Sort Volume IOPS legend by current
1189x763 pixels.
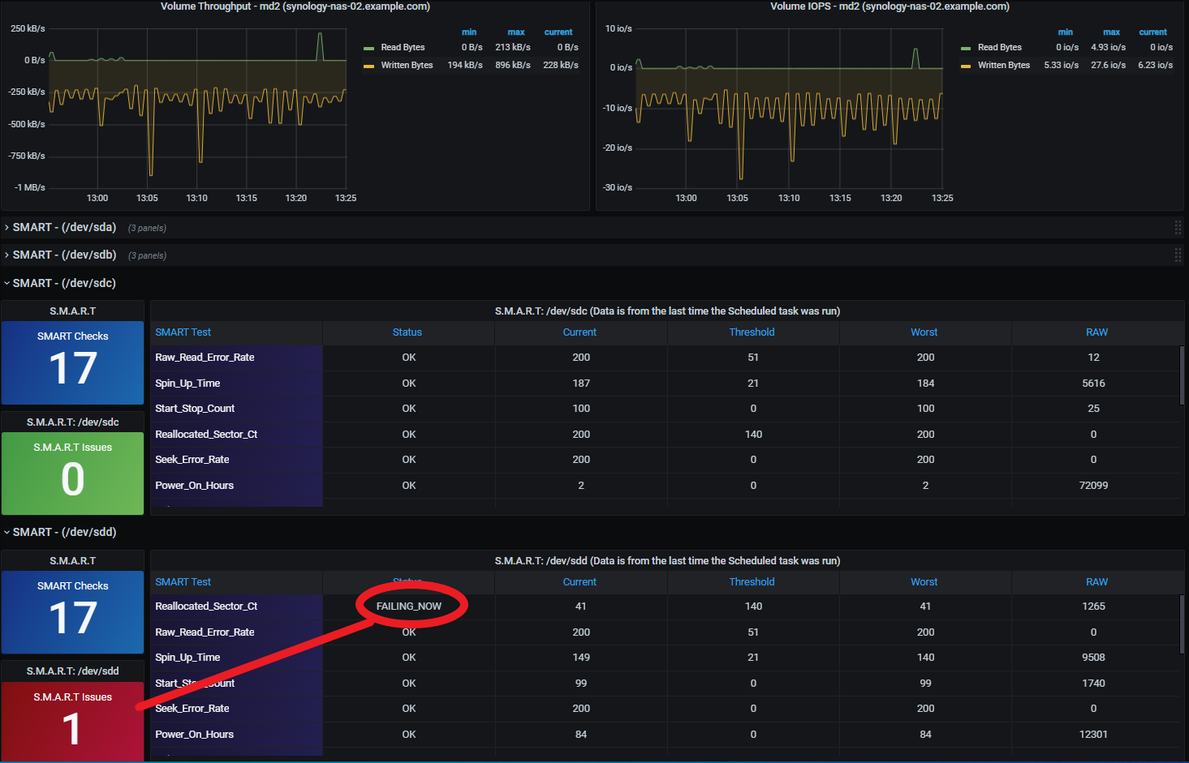click(1153, 32)
